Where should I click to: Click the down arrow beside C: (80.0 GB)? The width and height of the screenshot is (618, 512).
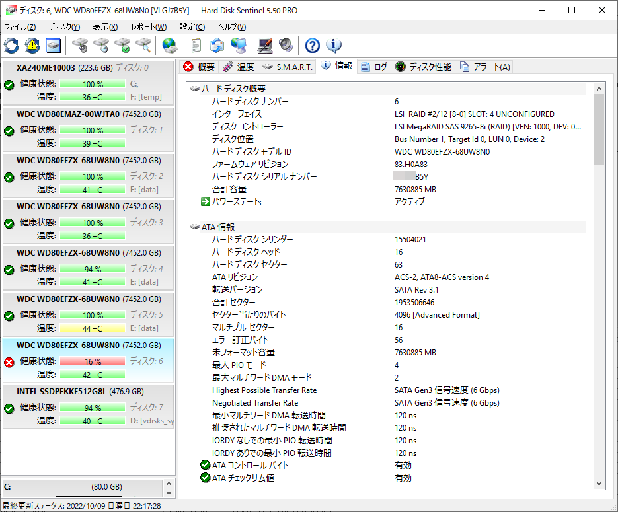pyautogui.click(x=169, y=492)
